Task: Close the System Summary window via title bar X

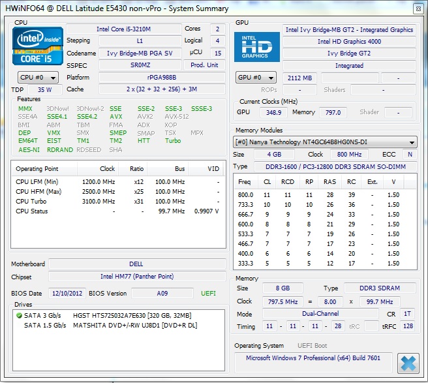Action: 418,8
